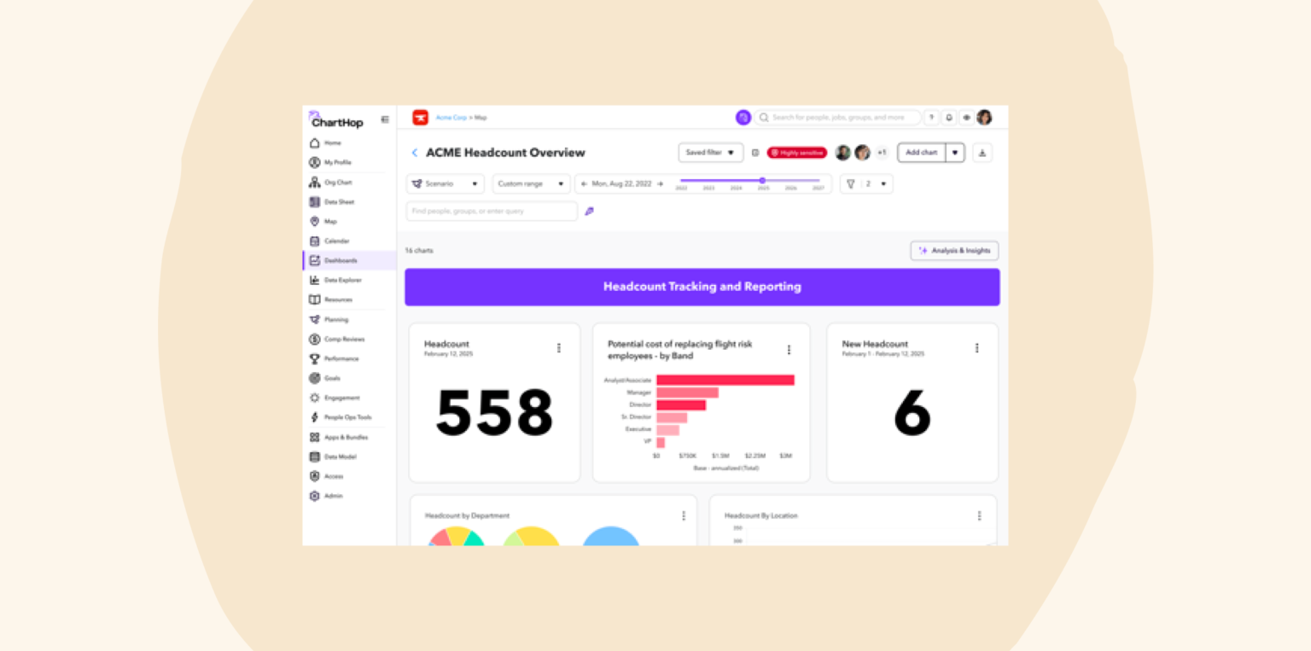Expand the Add chart dropdown arrow

tap(956, 153)
